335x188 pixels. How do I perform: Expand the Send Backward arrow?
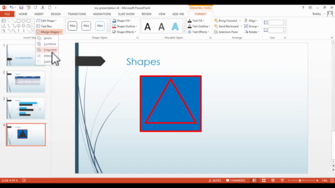(241, 26)
